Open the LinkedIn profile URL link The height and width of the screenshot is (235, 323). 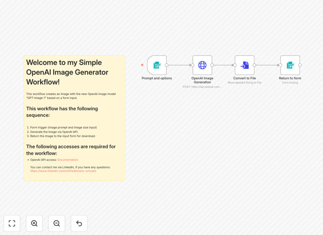point(63,171)
